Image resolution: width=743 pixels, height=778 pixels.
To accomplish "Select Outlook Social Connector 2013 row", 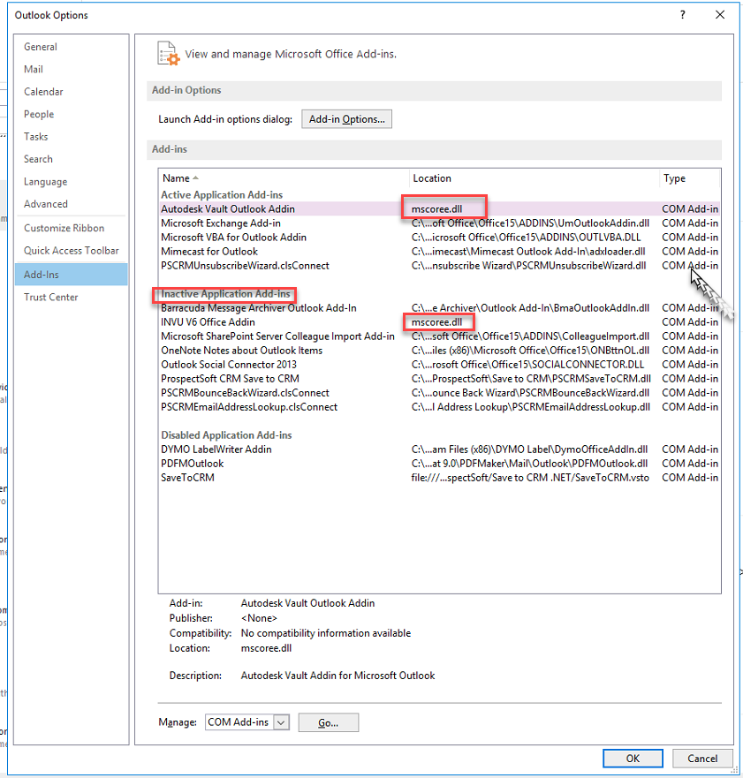I will (x=439, y=365).
